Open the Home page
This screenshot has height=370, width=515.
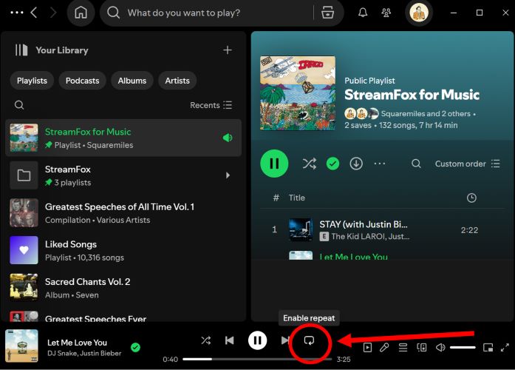point(81,13)
